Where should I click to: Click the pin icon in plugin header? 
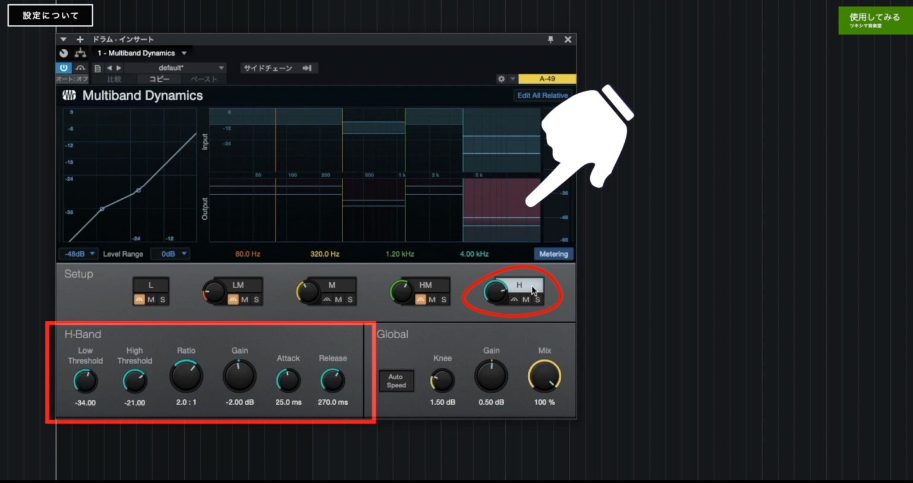click(x=551, y=39)
